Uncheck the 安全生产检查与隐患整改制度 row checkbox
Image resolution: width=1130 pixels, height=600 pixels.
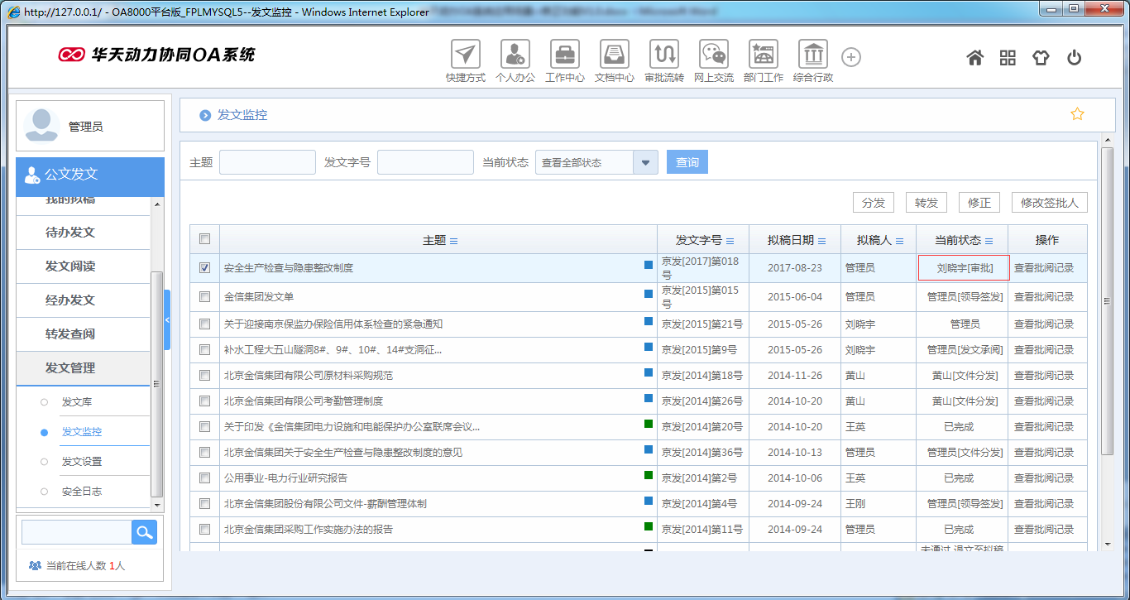click(203, 267)
